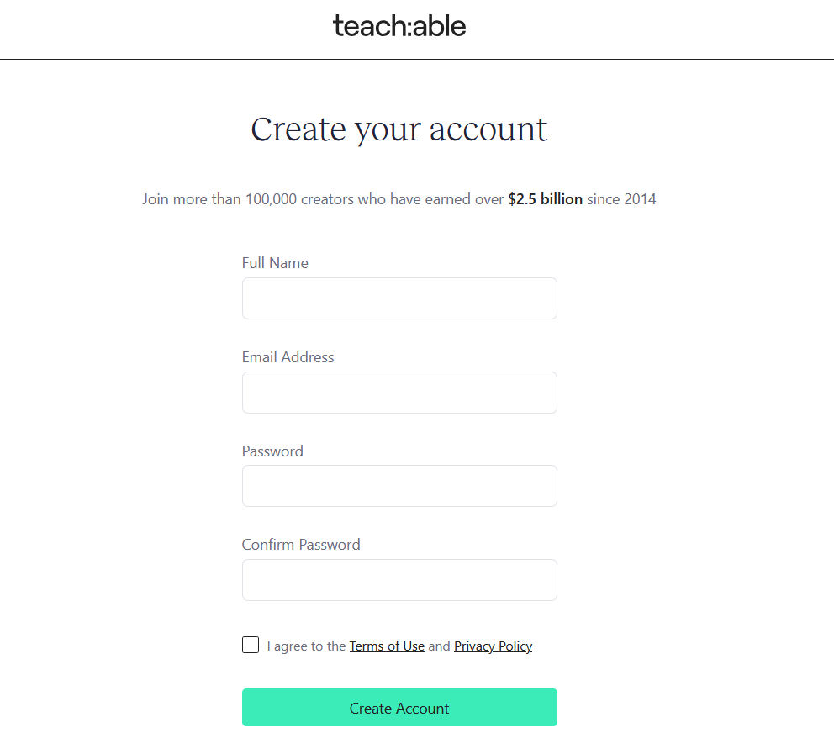Tick the agree to terms checkbox
834x754 pixels.
[251, 645]
